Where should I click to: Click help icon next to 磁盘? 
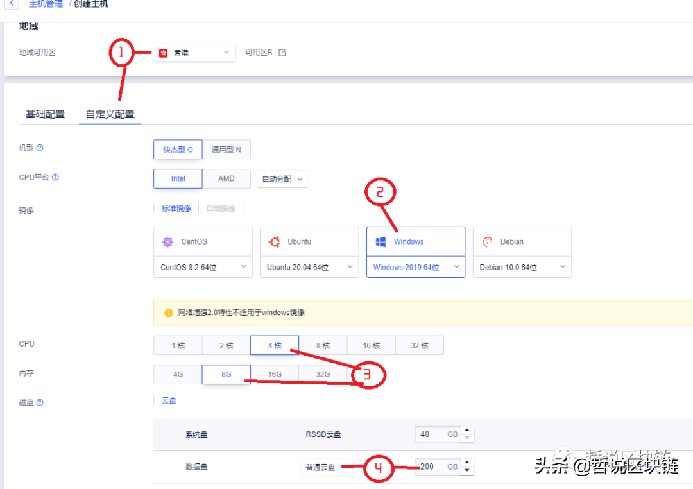(40, 402)
